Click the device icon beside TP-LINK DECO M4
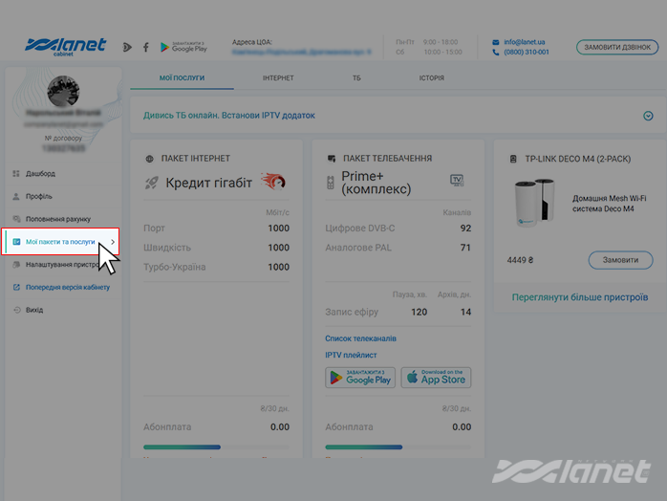 513,160
